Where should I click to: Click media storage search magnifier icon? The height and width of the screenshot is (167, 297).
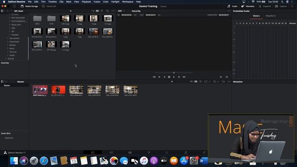tap(107, 11)
